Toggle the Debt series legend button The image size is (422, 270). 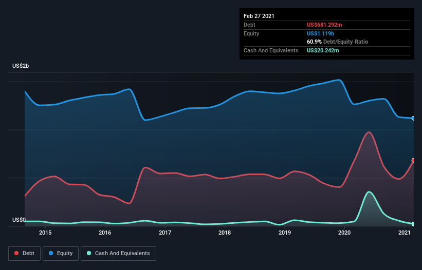[x=24, y=254]
